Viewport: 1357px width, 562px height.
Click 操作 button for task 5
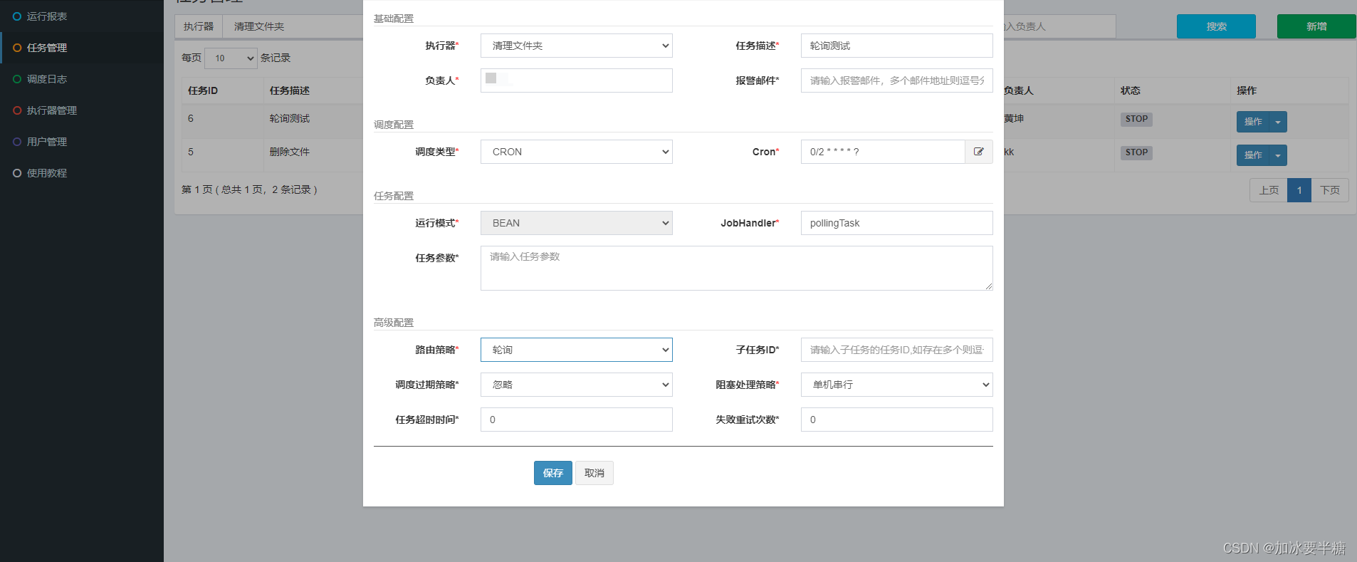coord(1253,155)
